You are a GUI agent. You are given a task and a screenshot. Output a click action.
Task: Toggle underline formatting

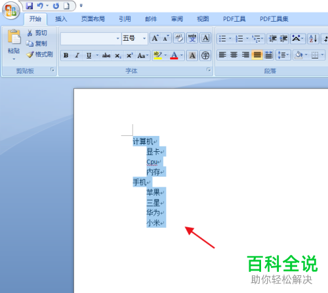tap(89, 56)
